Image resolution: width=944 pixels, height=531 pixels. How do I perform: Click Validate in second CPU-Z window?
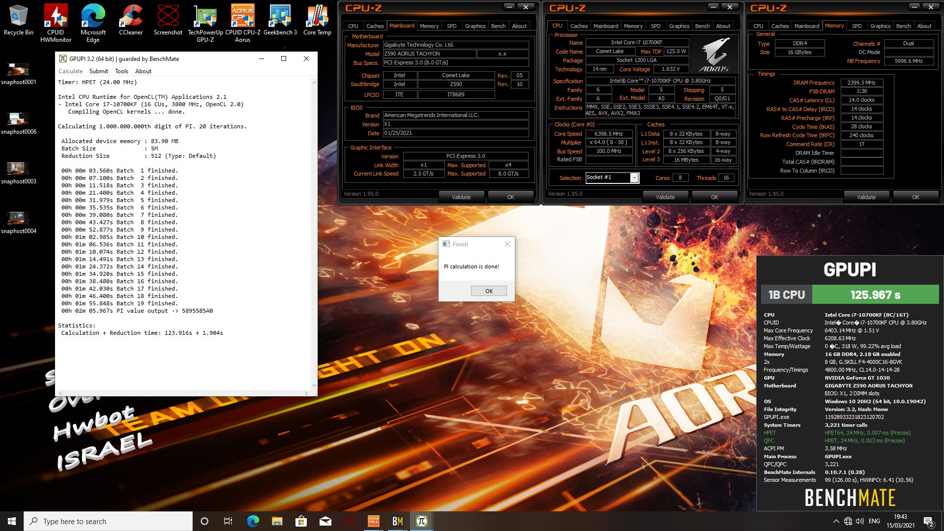point(665,197)
